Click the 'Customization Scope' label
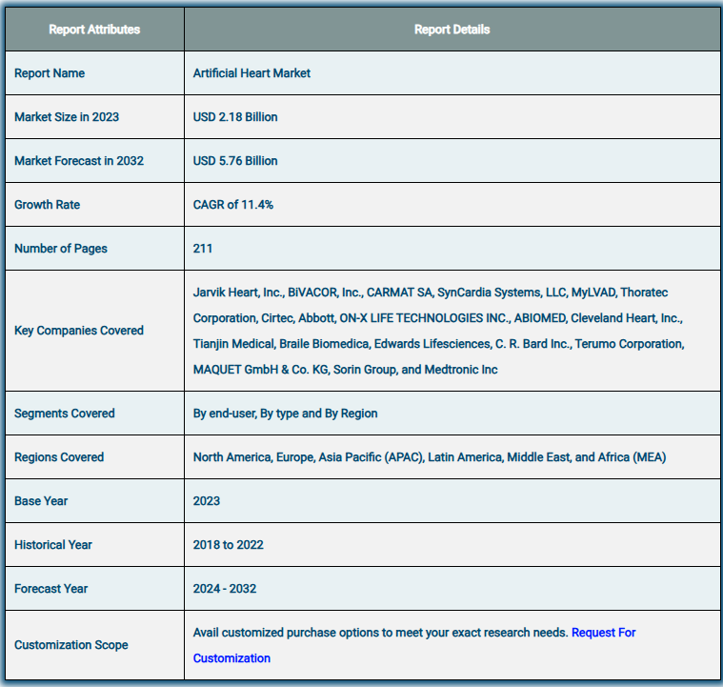Image resolution: width=723 pixels, height=687 pixels. pos(71,645)
